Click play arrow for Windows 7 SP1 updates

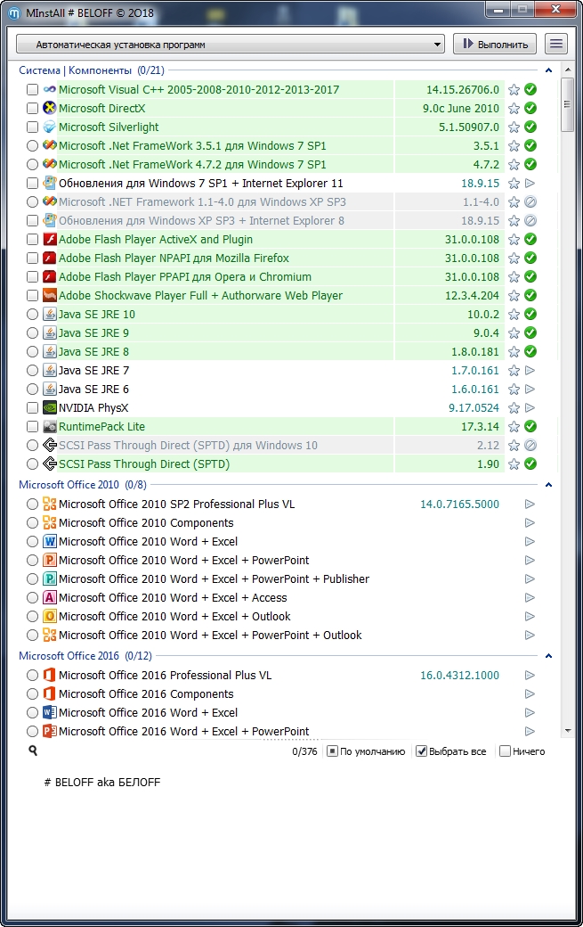pyautogui.click(x=530, y=184)
